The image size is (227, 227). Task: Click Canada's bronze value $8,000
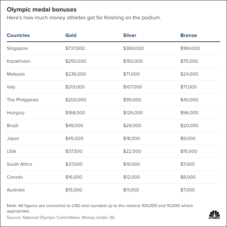point(188,177)
